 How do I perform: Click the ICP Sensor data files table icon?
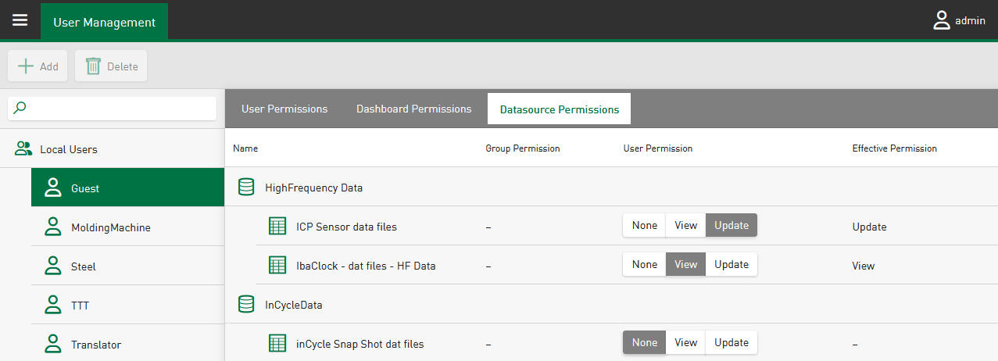277,227
